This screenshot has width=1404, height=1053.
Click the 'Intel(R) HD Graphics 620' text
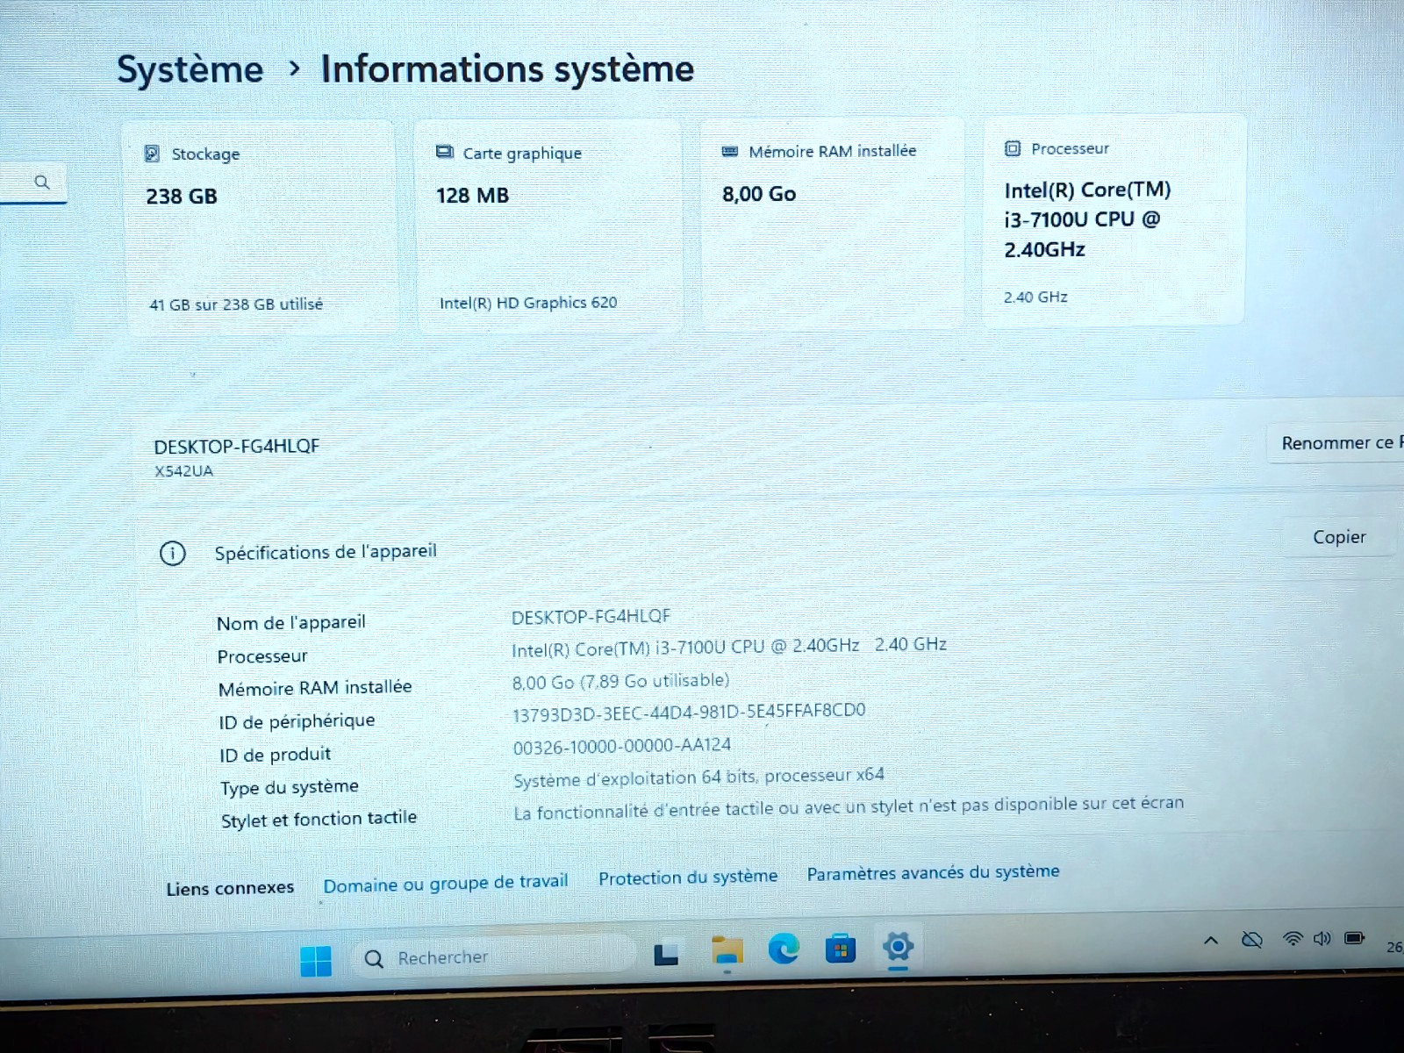pos(528,303)
